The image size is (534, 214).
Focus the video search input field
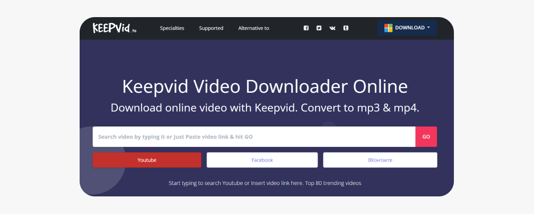click(254, 137)
